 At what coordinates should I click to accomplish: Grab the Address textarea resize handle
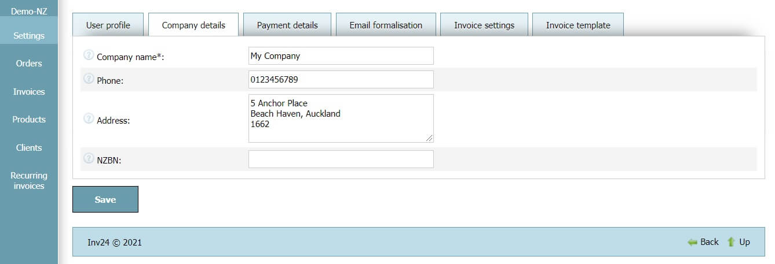[429, 138]
